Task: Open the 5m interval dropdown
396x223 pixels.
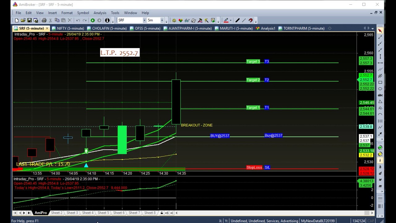Action: (x=162, y=20)
